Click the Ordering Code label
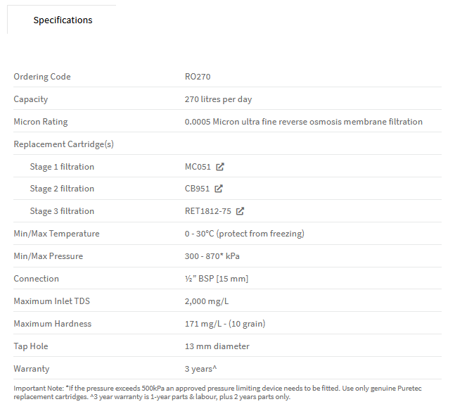The height and width of the screenshot is (416, 455). point(42,77)
